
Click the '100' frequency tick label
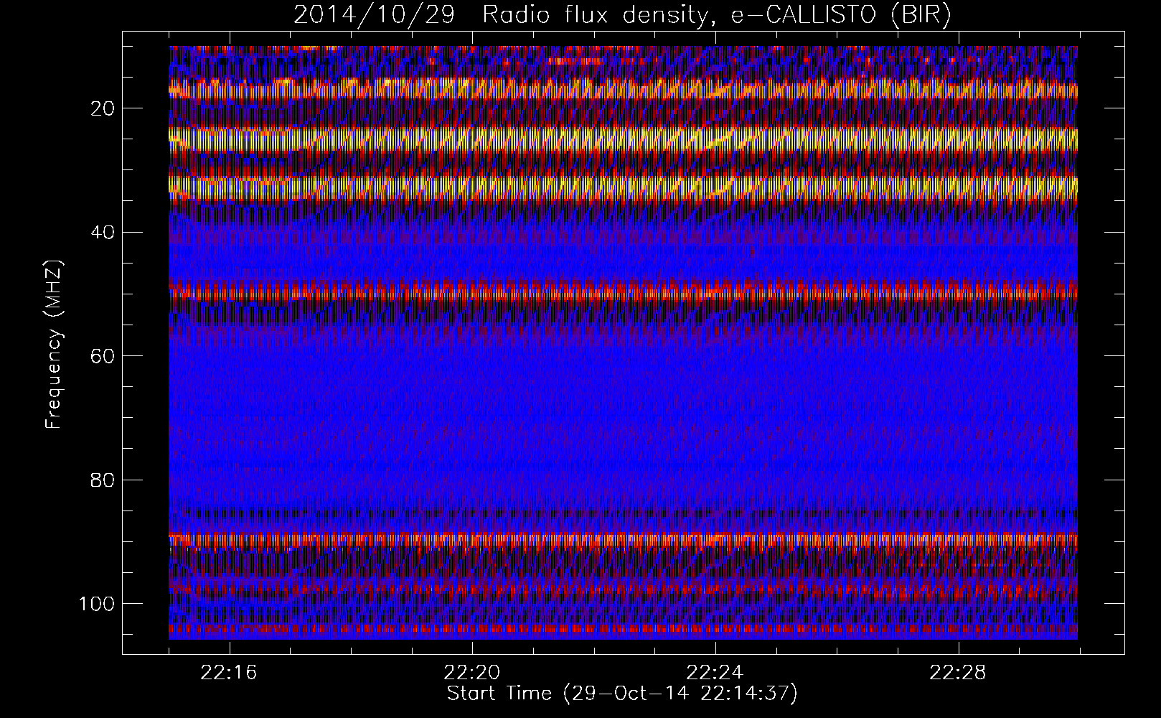97,603
